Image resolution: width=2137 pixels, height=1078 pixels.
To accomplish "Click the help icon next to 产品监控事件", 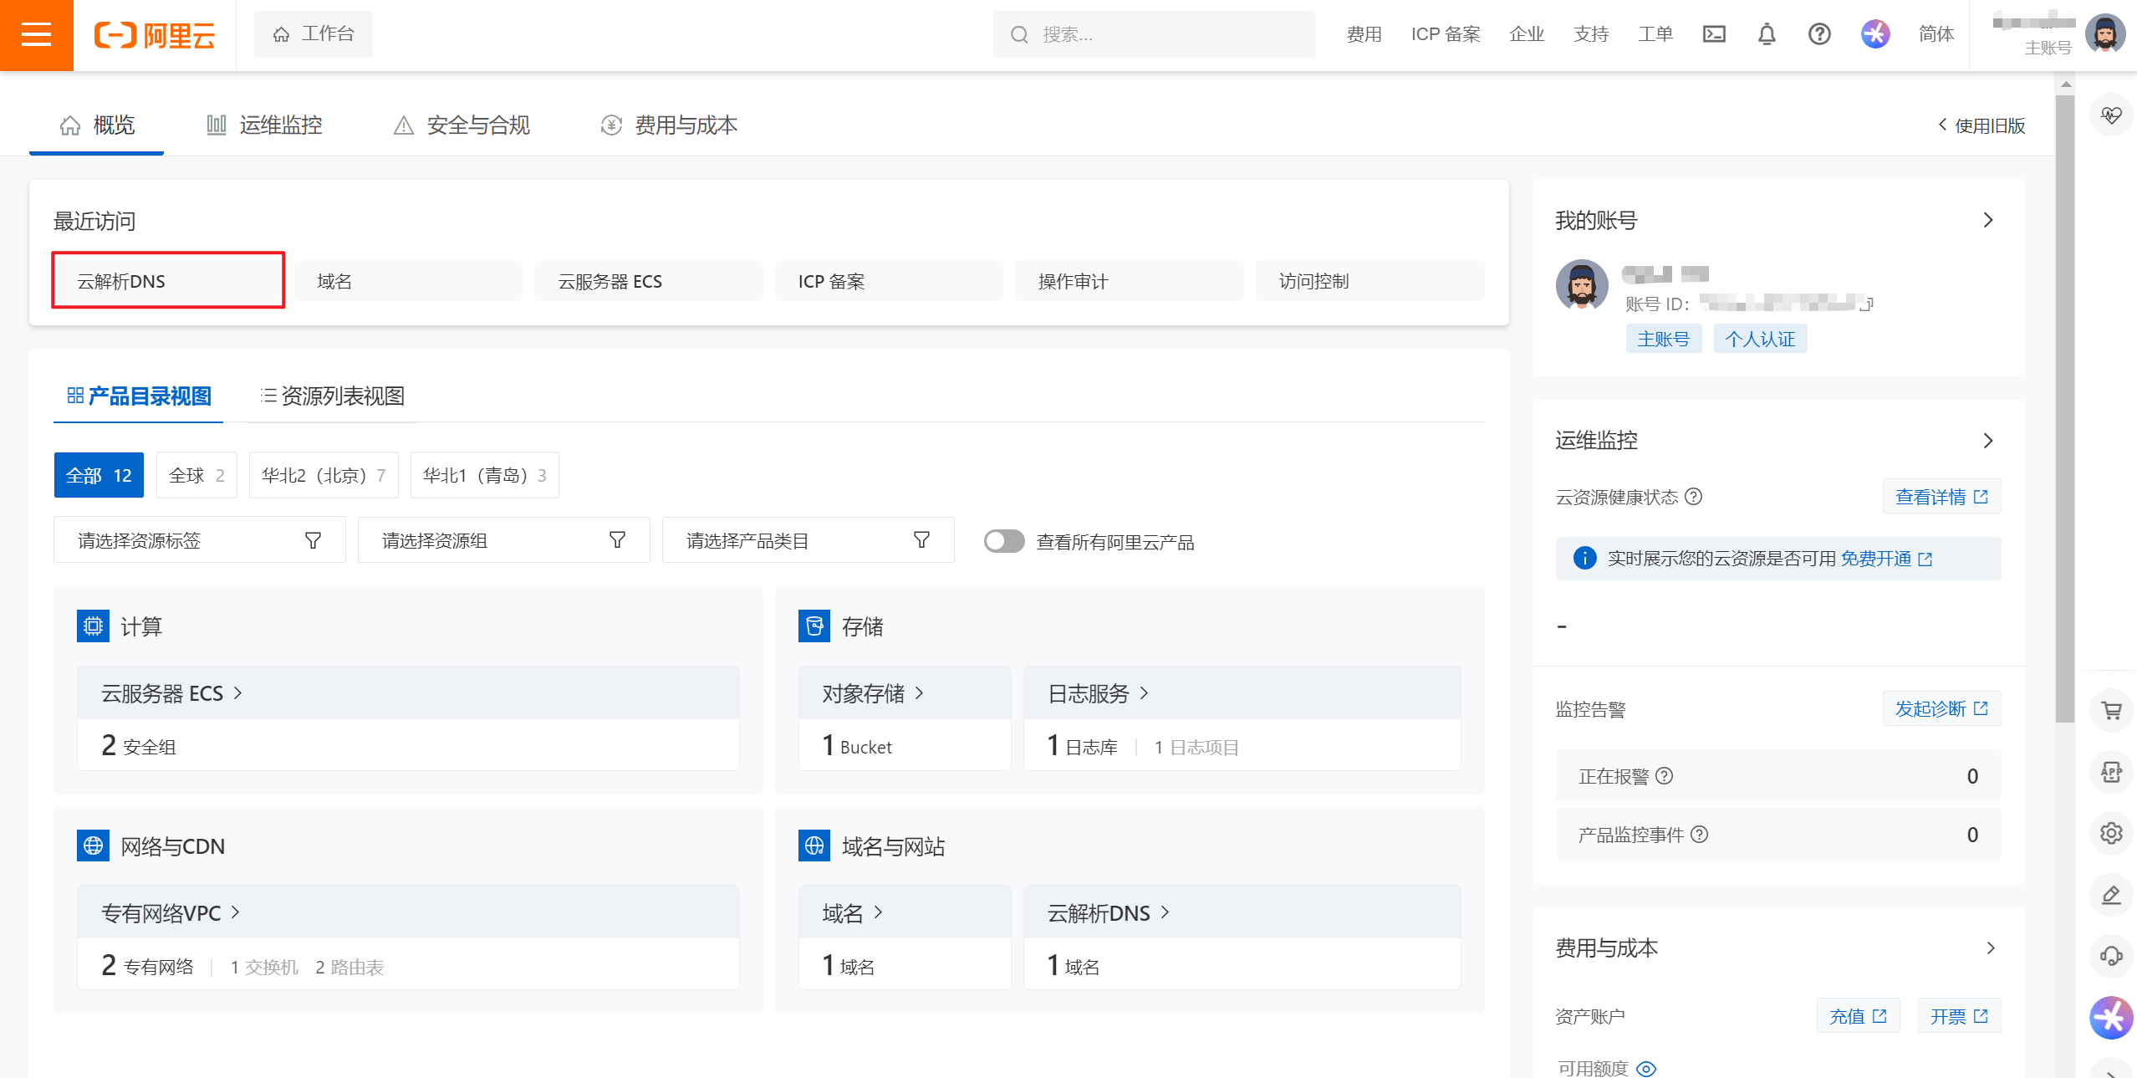I will (1700, 835).
